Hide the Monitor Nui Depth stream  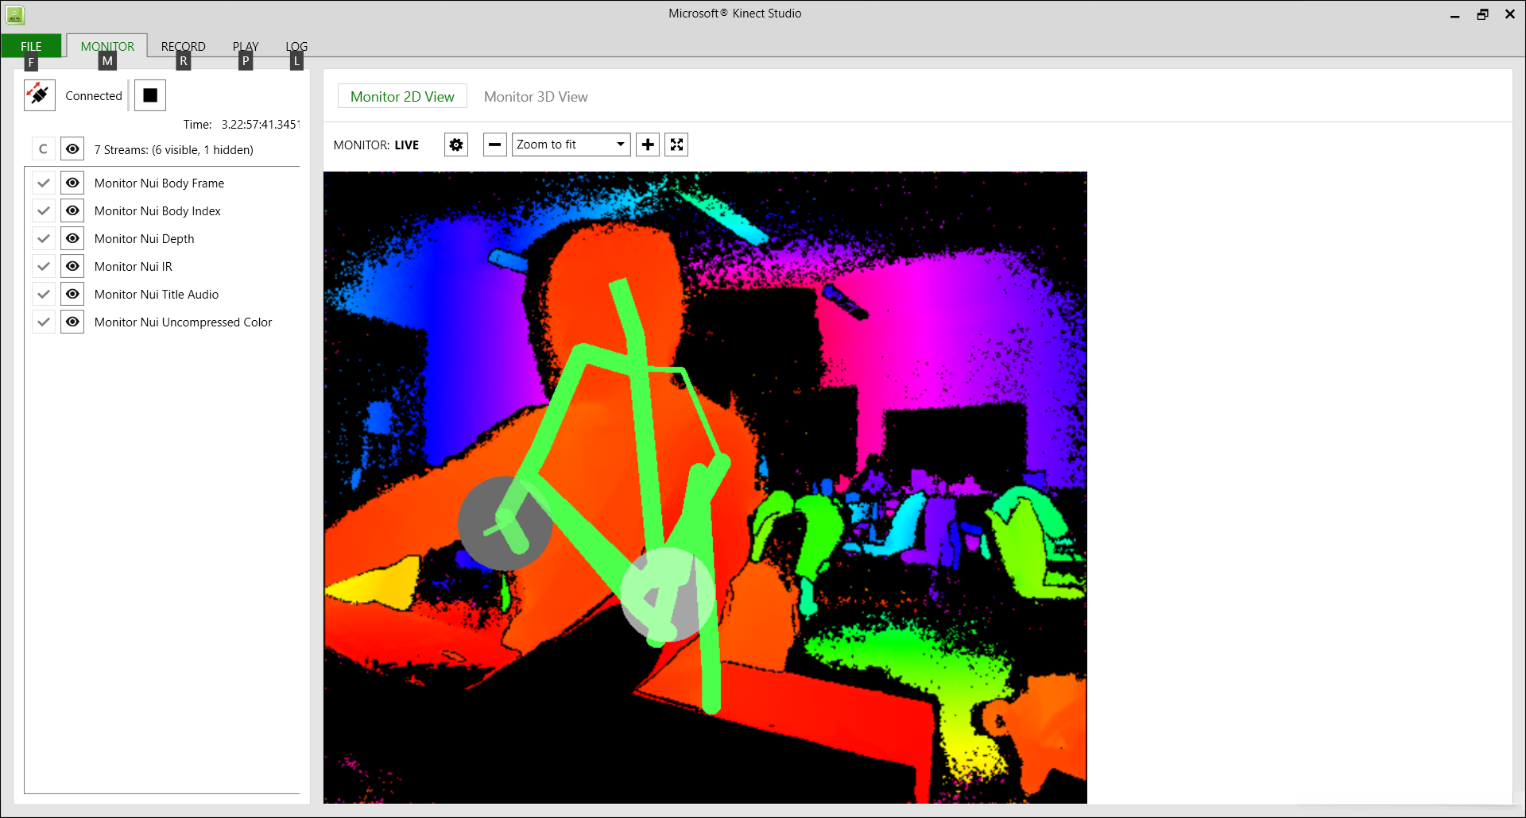point(72,238)
